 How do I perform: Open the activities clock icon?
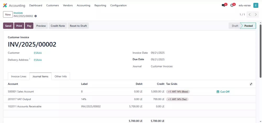click(232, 5)
